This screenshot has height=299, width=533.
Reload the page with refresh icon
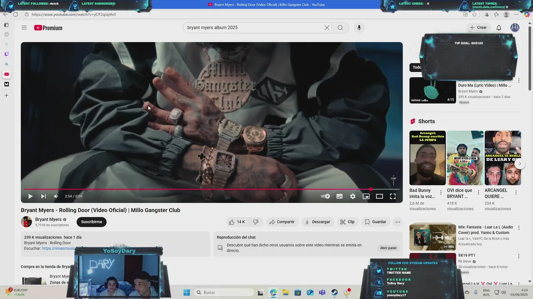click(x=15, y=14)
